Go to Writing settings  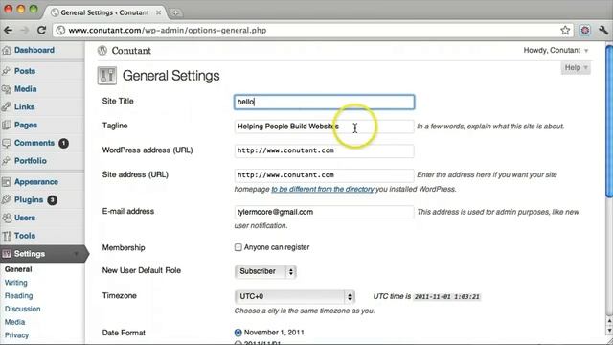[16, 283]
